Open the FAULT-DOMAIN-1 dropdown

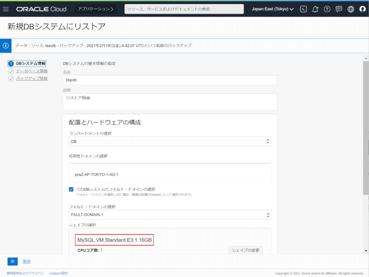pos(170,215)
